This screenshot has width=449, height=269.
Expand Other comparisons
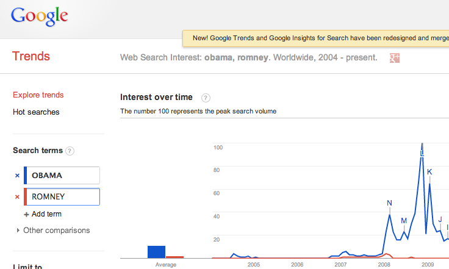18,231
